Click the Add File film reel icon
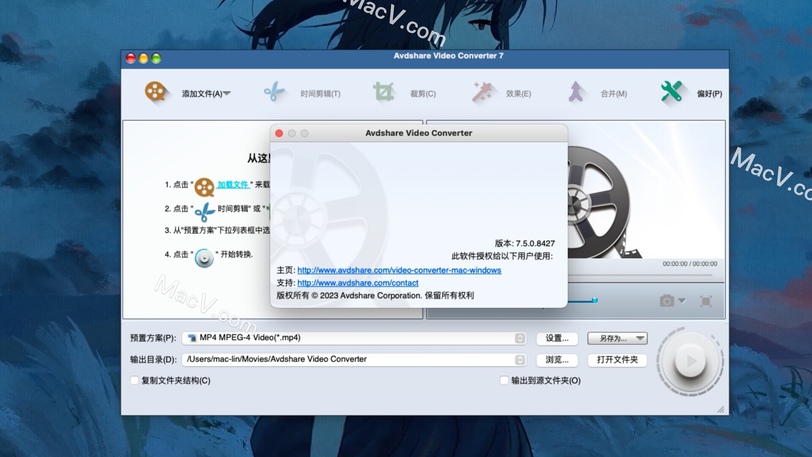Screen dimensions: 812x457 155,91
